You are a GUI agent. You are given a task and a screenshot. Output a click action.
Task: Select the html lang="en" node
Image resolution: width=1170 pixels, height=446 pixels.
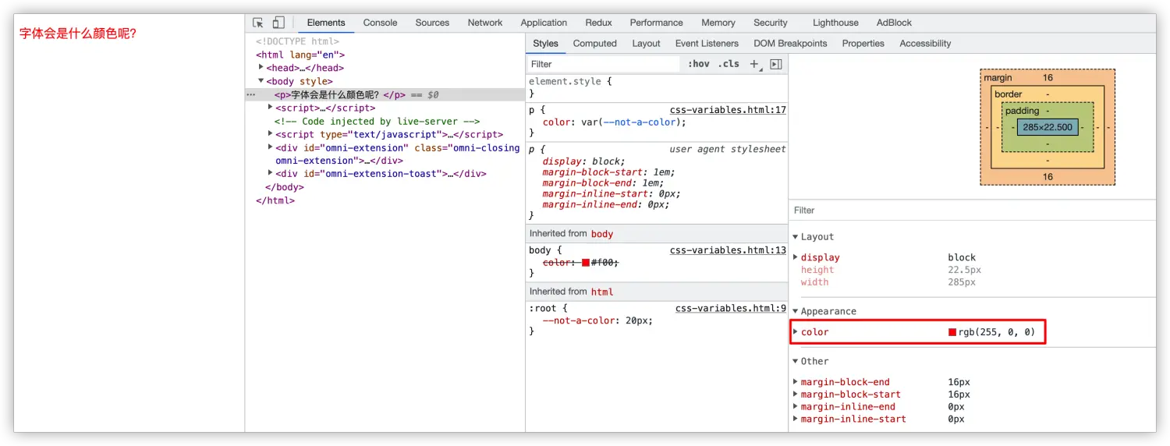click(300, 55)
